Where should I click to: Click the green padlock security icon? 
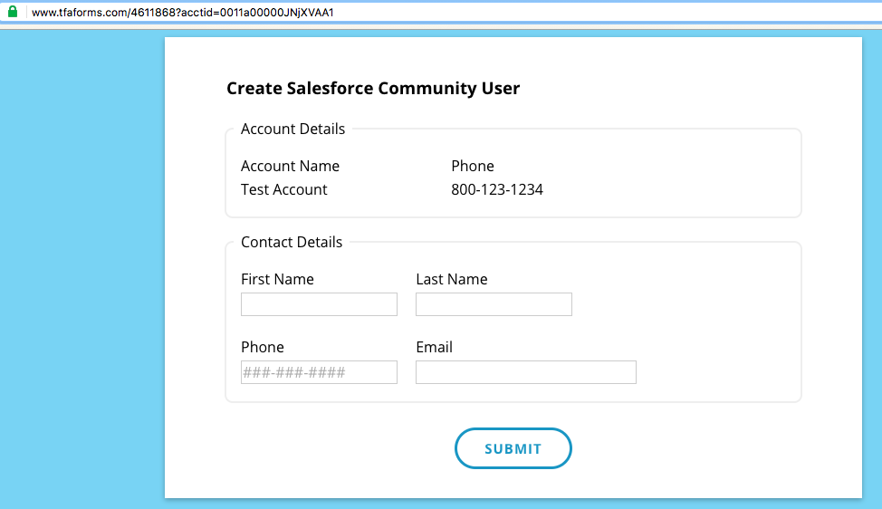click(x=13, y=13)
